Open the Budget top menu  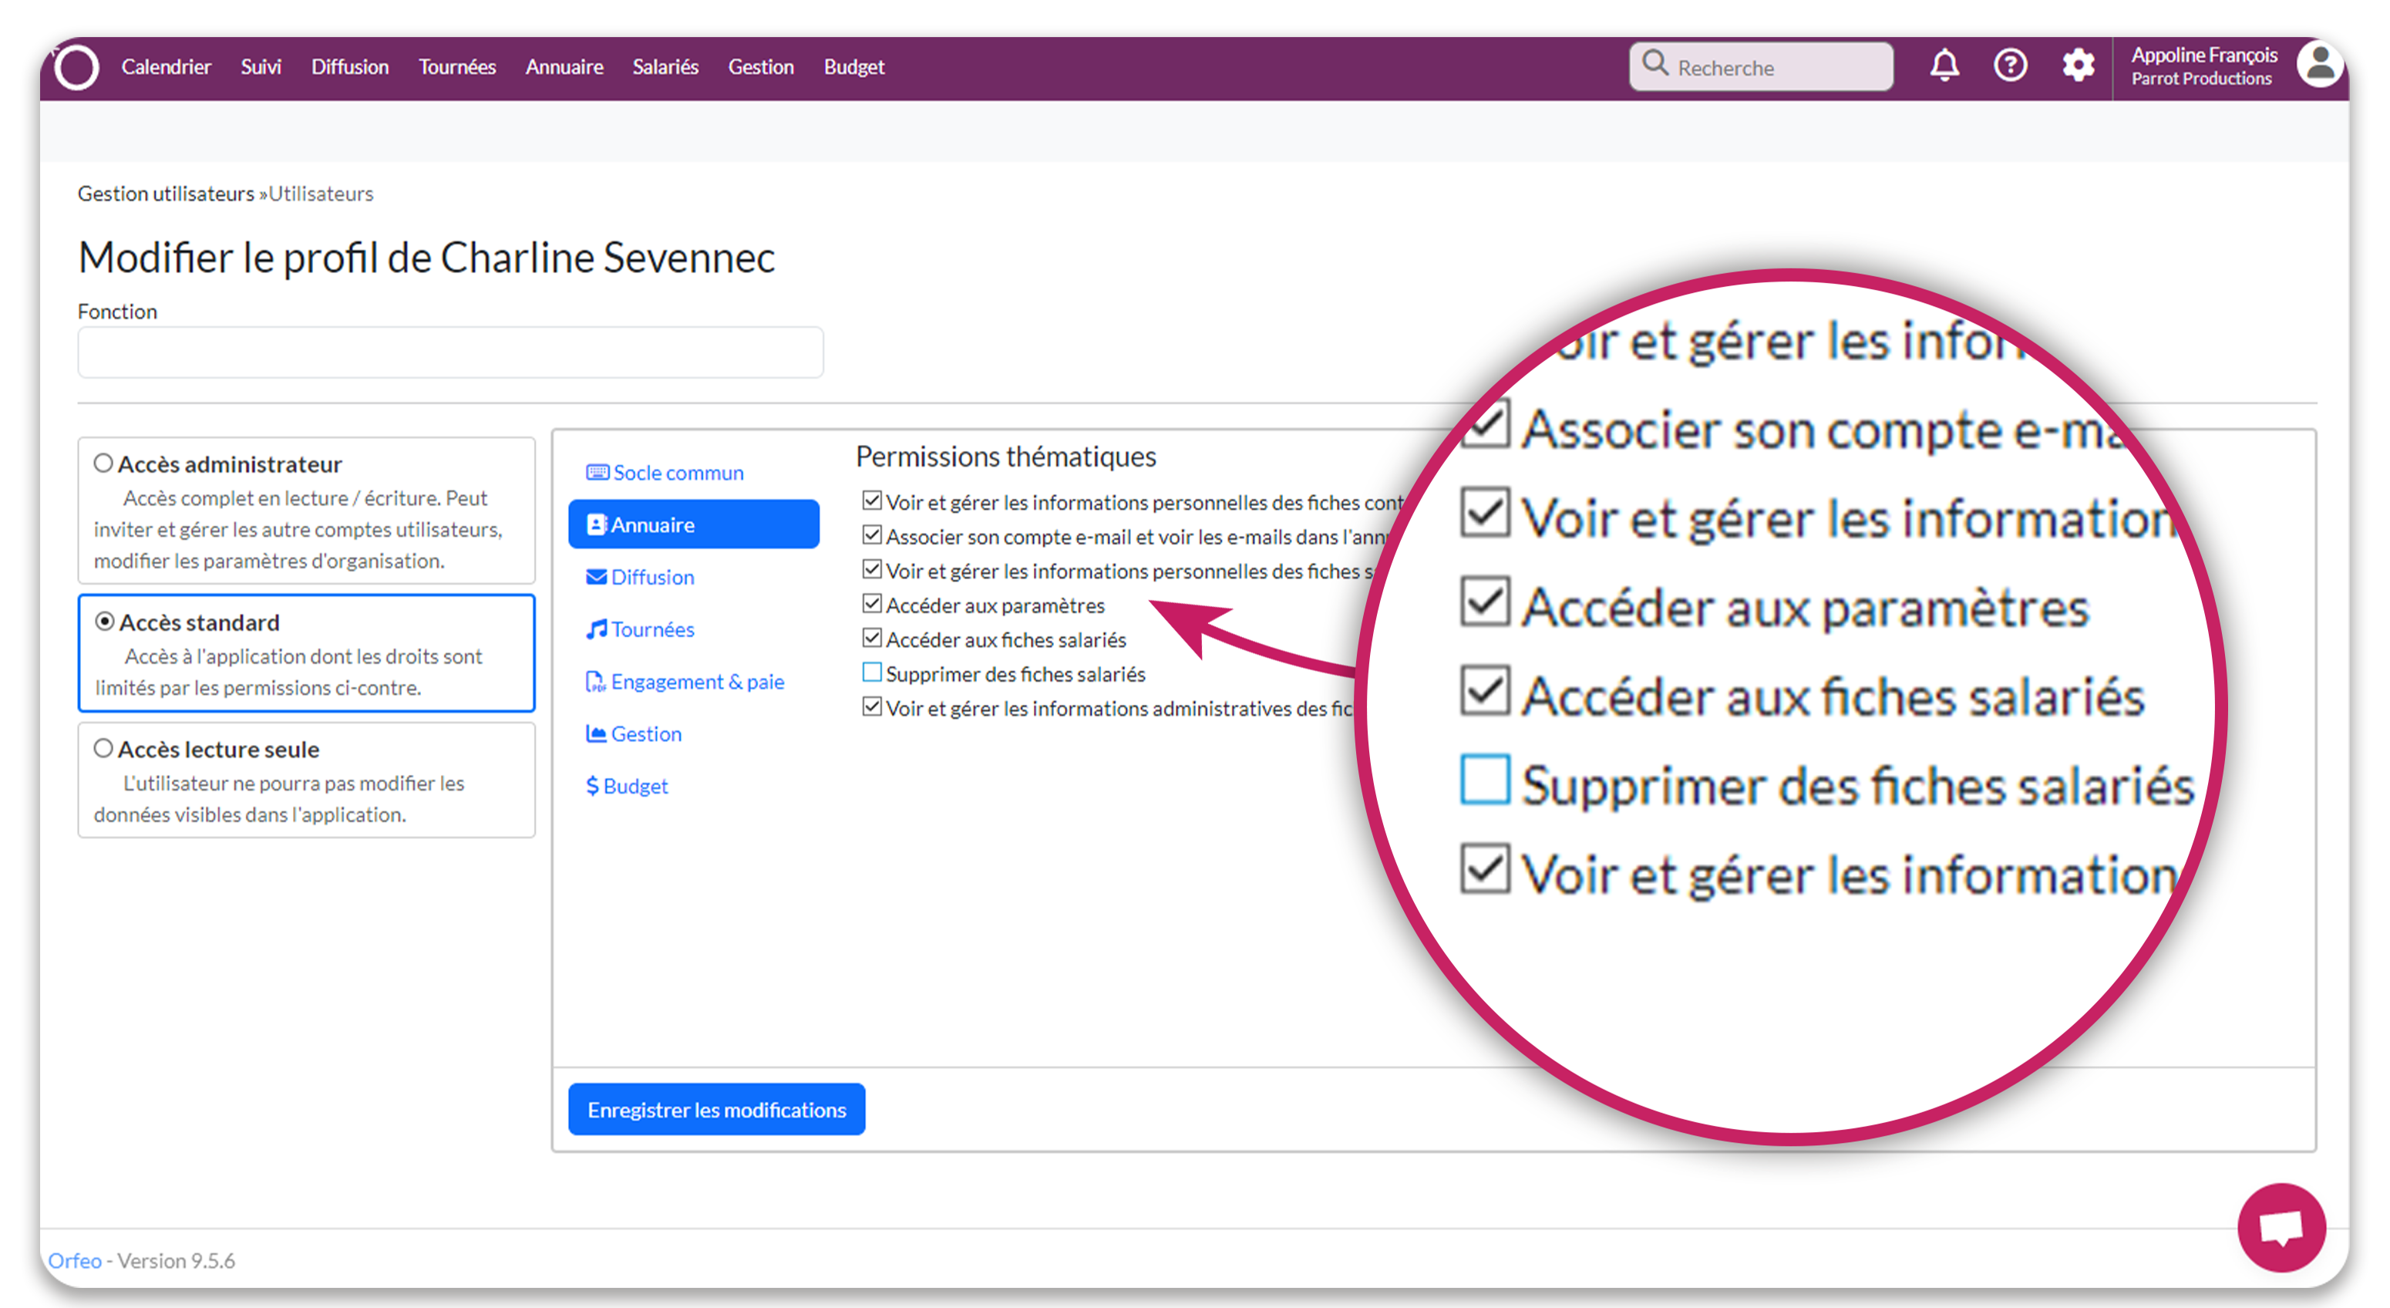pos(853,67)
